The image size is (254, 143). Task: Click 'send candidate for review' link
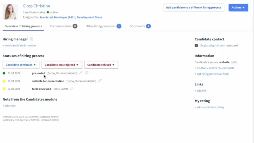19,45
